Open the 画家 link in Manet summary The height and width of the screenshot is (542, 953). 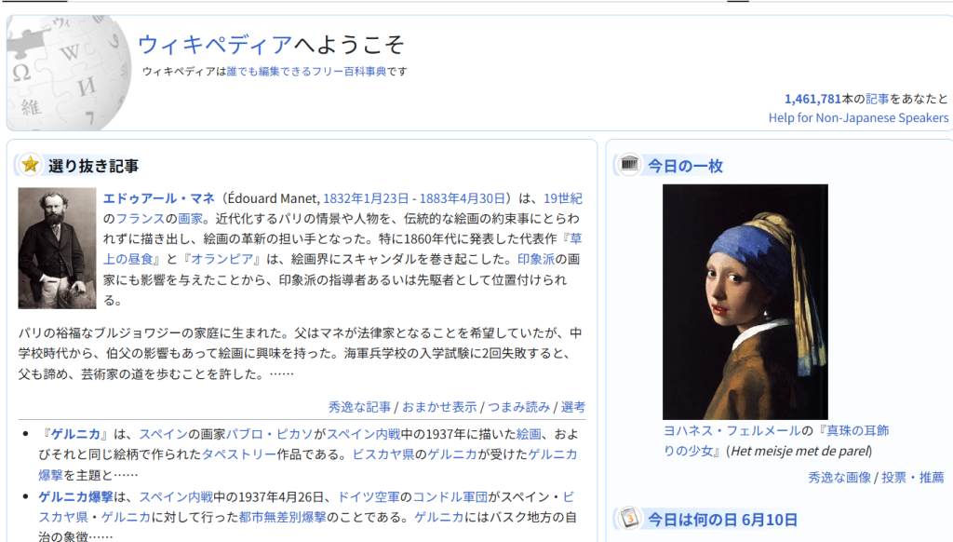pos(190,218)
